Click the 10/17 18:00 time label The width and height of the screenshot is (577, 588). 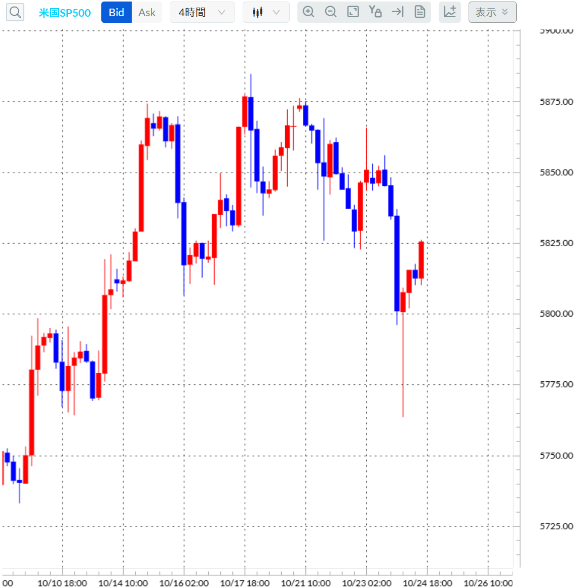pos(245,583)
